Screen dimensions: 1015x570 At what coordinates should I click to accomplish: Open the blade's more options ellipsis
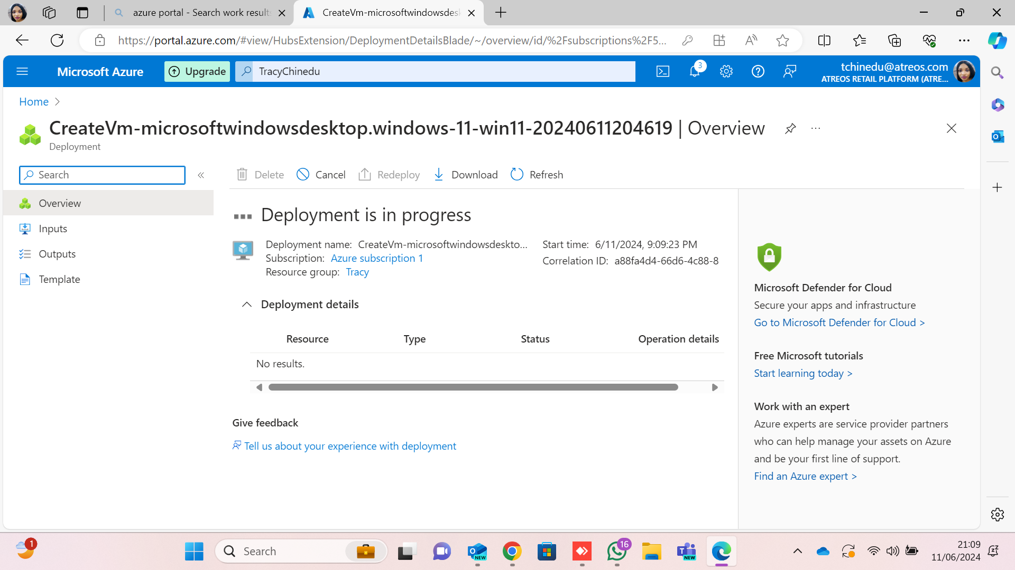[x=816, y=128]
